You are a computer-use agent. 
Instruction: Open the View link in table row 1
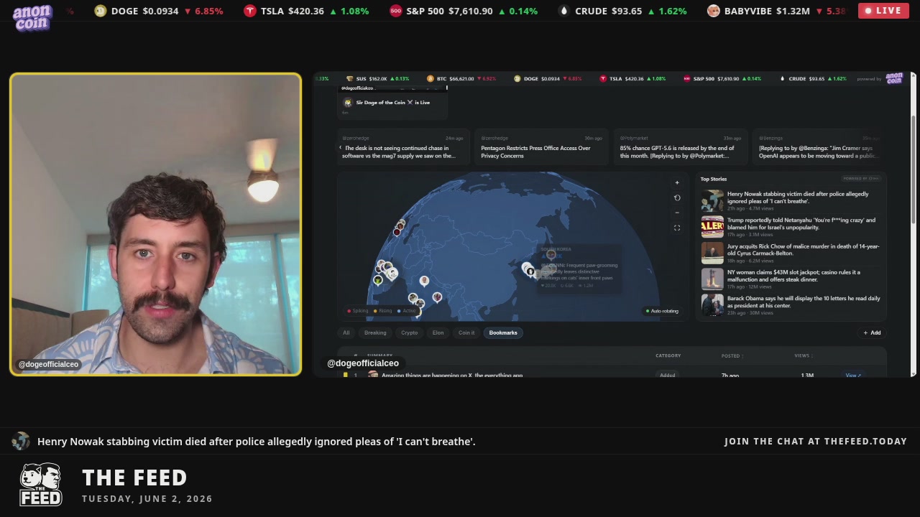(x=853, y=375)
